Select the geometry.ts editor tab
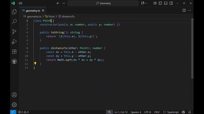Viewport: 204px width, 114px height. 33,11
